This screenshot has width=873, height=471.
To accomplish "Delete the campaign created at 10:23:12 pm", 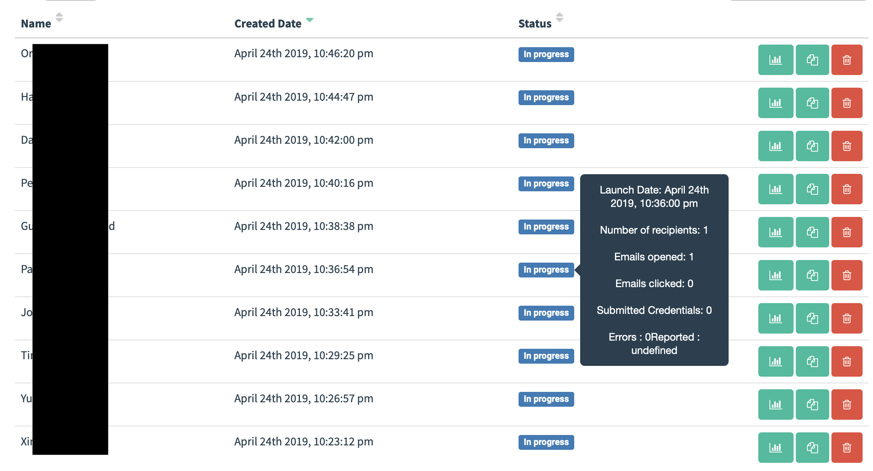I will coord(847,448).
